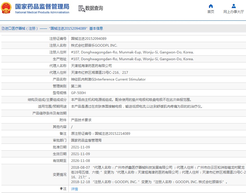The width and height of the screenshot is (246, 193).
Task: Click the 数据查询 heading text
Action: pos(94,8)
